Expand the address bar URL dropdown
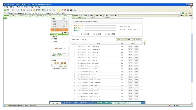This screenshot has width=196, height=110. point(181,13)
